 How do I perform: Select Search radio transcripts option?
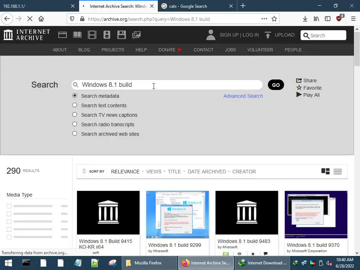tap(75, 124)
